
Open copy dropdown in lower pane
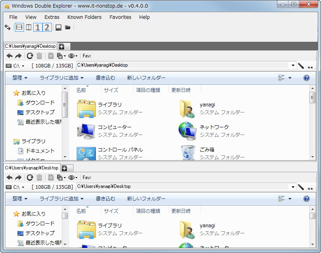pos(61,178)
